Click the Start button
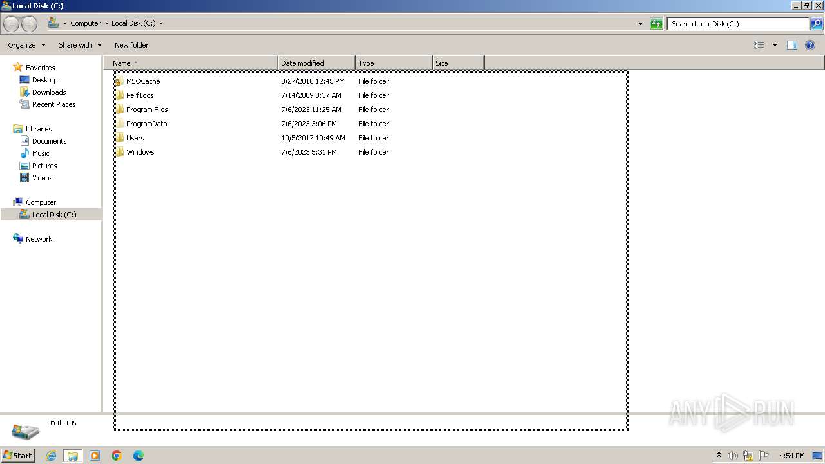The height and width of the screenshot is (464, 825). [x=17, y=456]
